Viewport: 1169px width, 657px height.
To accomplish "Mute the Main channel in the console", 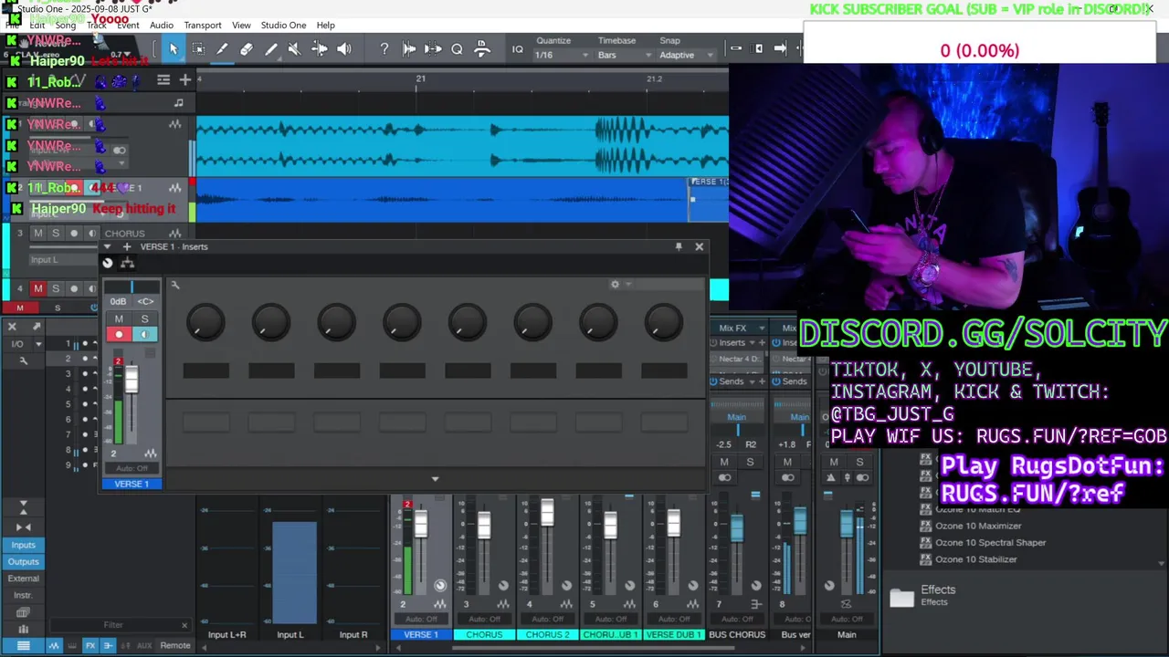I will [x=834, y=462].
